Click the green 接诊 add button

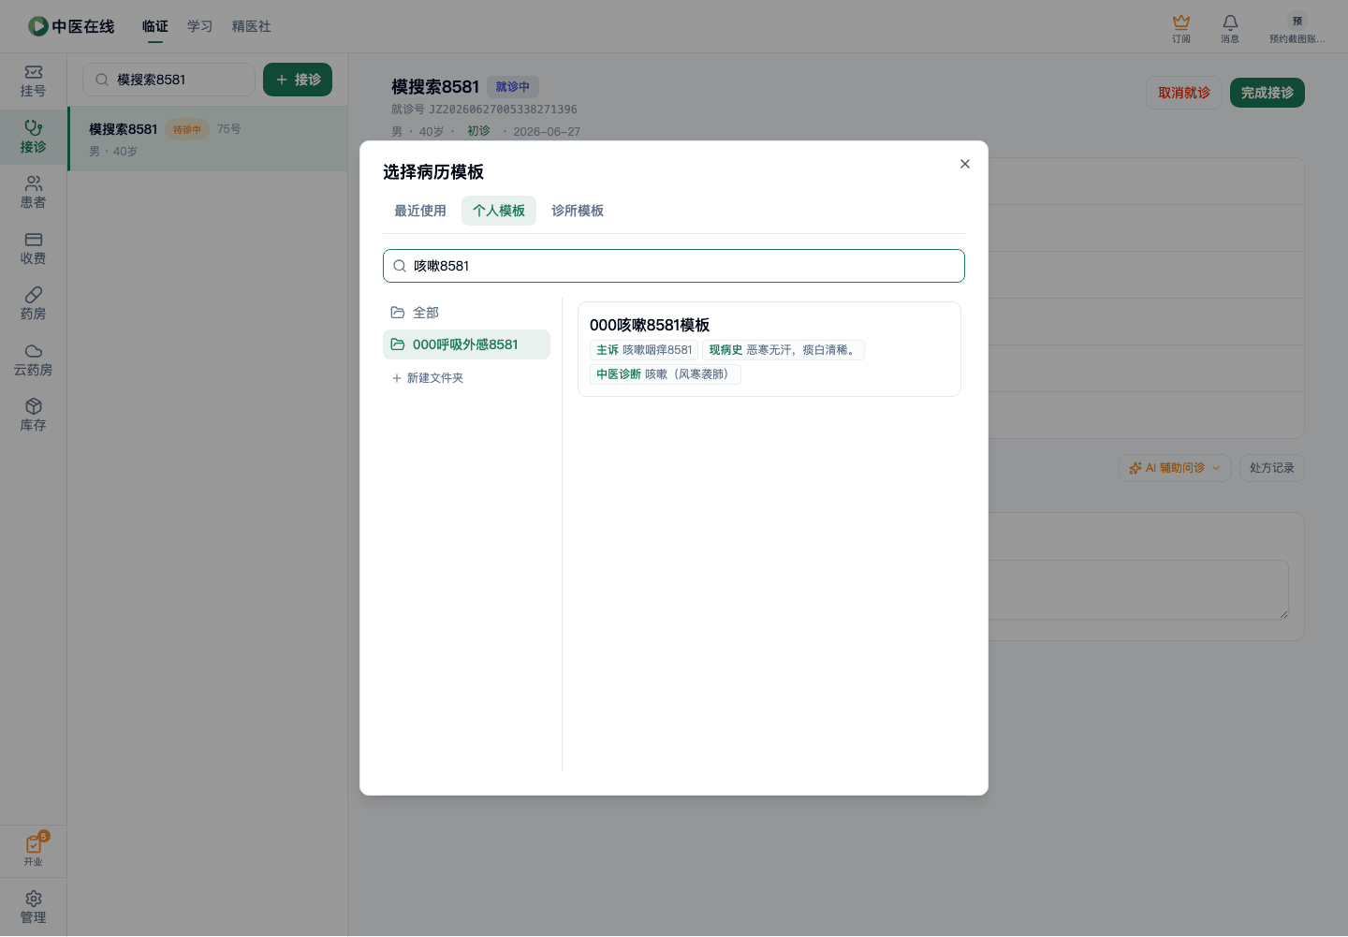pos(298,80)
